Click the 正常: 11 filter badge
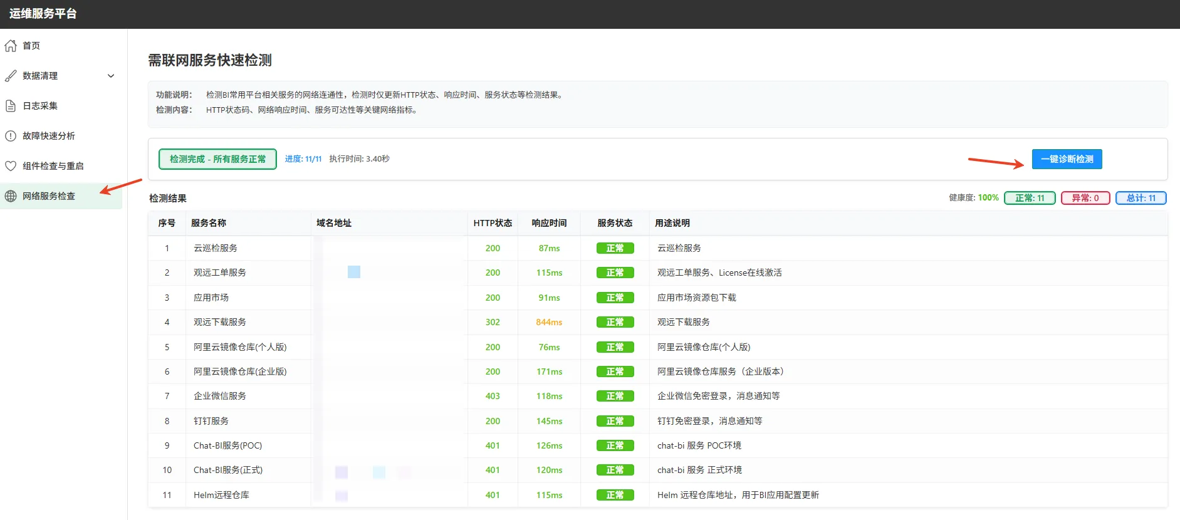Image resolution: width=1180 pixels, height=520 pixels. coord(1030,198)
